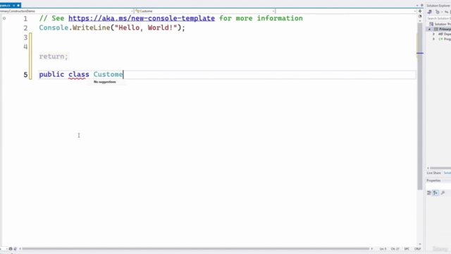451x254 pixels.
Task: Click the vertical scrollbar up arrow
Action: pyautogui.click(x=420, y=20)
